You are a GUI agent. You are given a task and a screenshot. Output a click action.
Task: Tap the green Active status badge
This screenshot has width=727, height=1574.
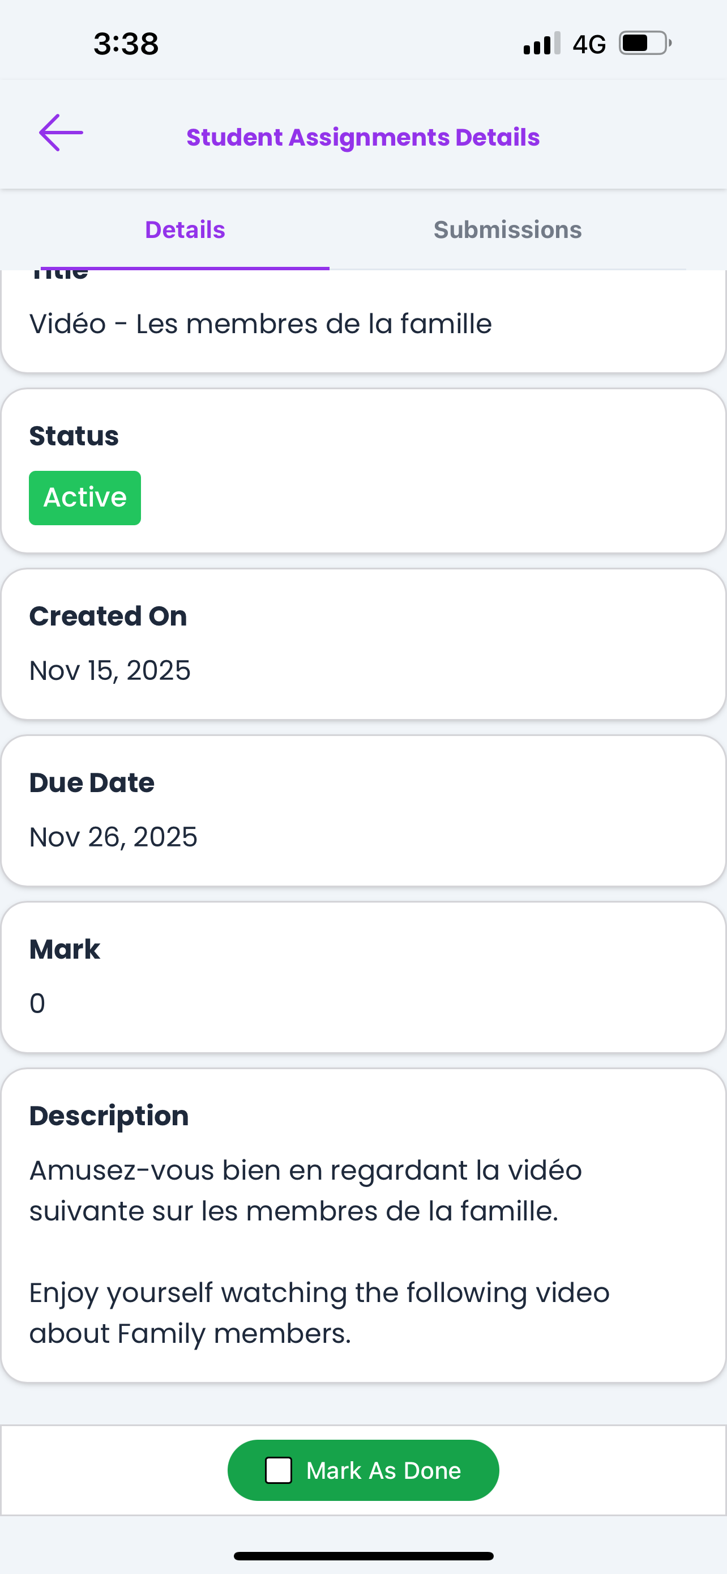[85, 497]
